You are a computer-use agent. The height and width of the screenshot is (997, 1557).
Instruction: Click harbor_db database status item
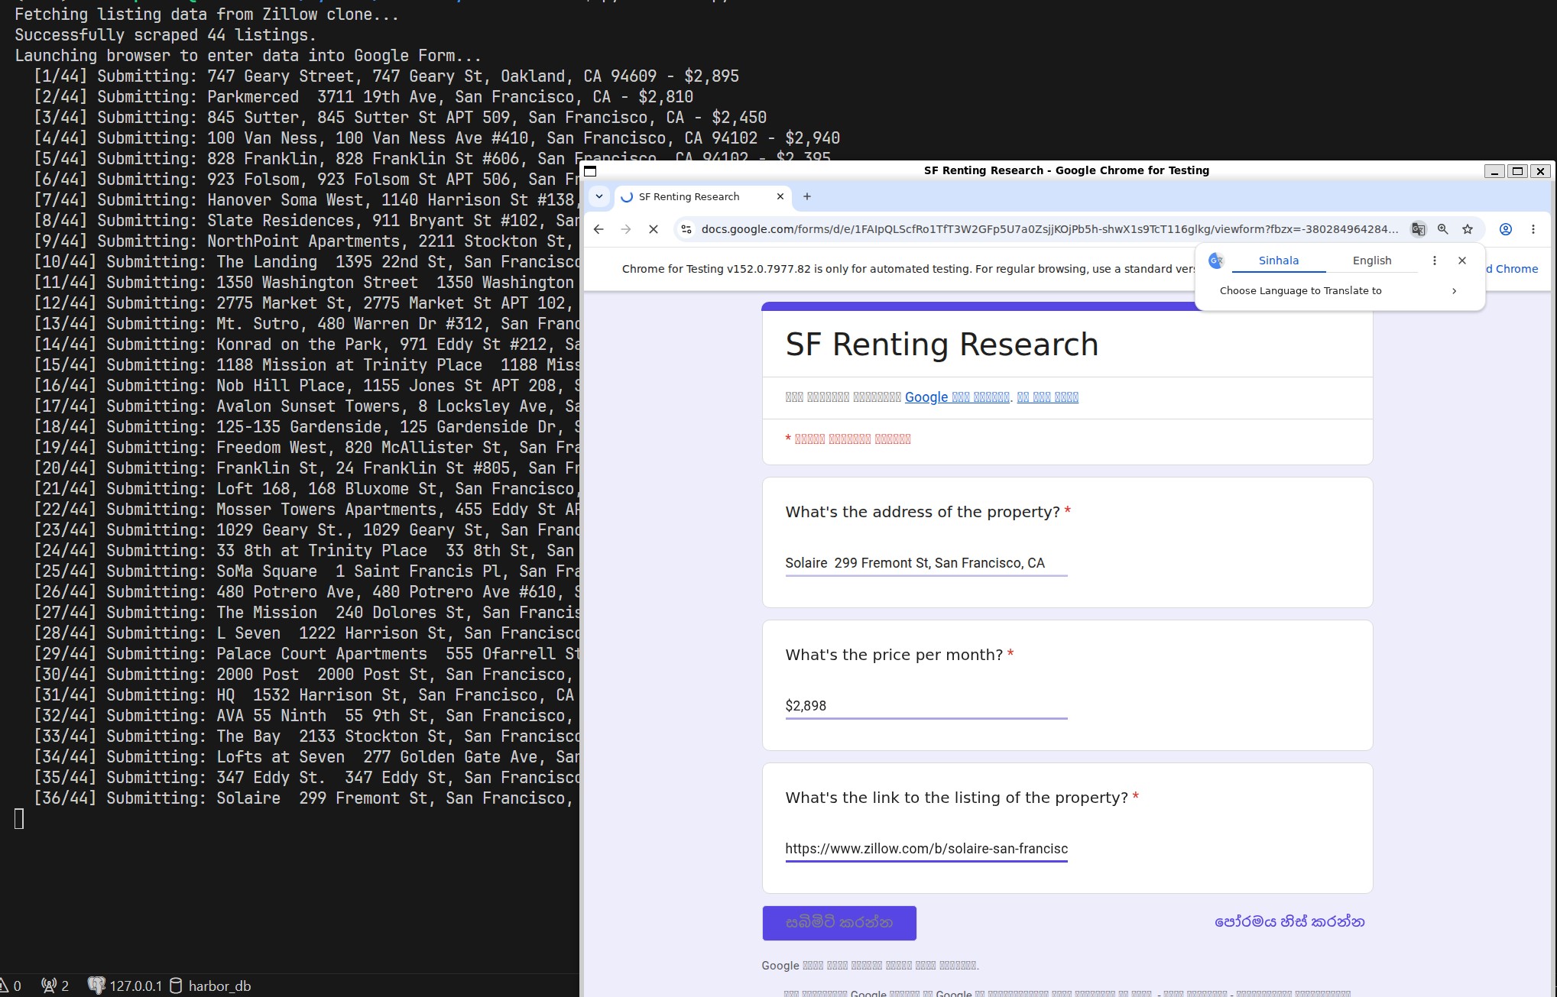210,986
